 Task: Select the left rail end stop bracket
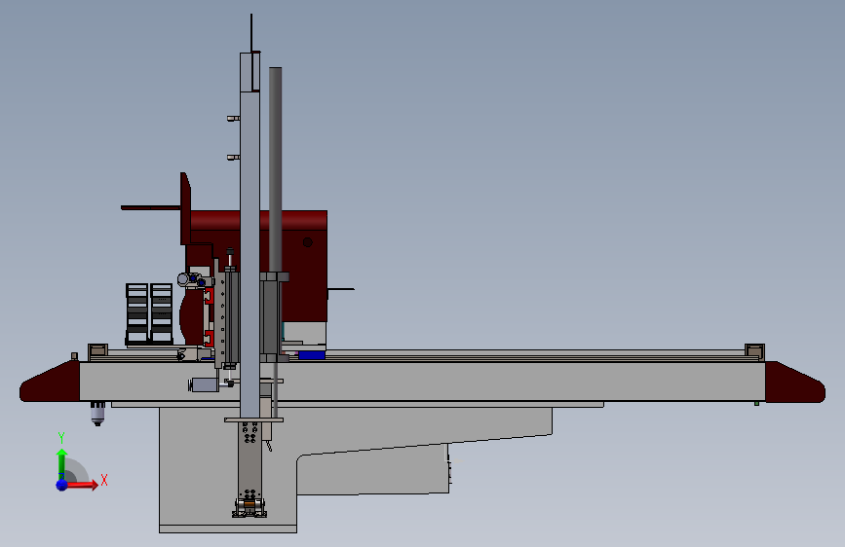(97, 351)
